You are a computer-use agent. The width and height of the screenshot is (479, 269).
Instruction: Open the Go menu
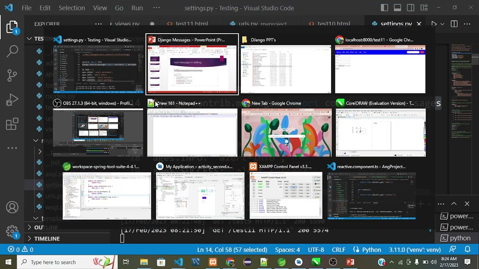pos(119,8)
